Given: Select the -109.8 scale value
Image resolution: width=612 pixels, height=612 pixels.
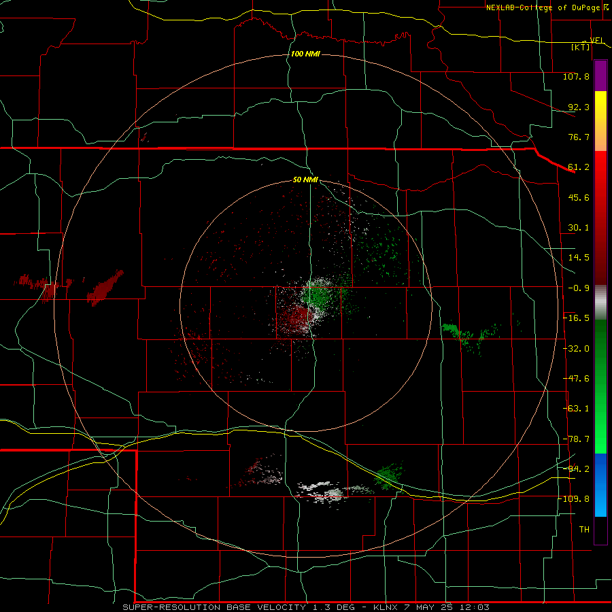Looking at the screenshot, I should point(574,499).
